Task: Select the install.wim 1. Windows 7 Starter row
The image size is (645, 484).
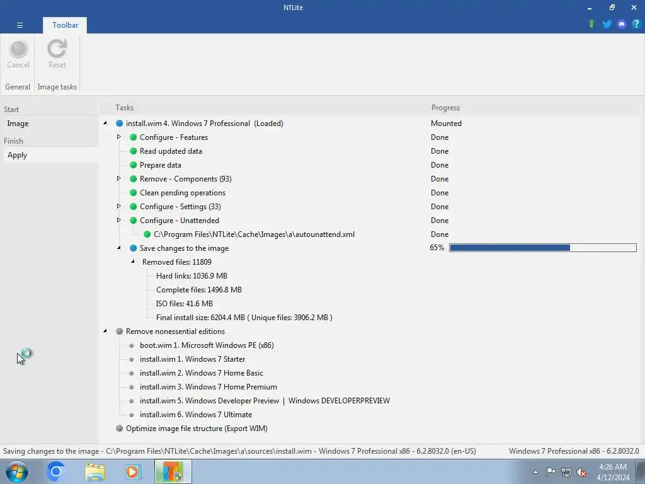Action: tap(193, 359)
